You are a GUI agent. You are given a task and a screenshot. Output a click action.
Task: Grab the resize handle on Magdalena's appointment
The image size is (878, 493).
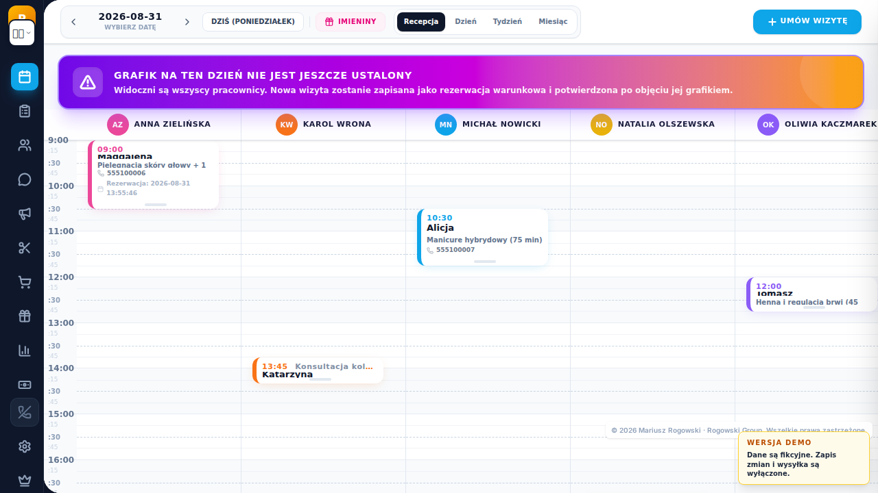click(x=156, y=205)
